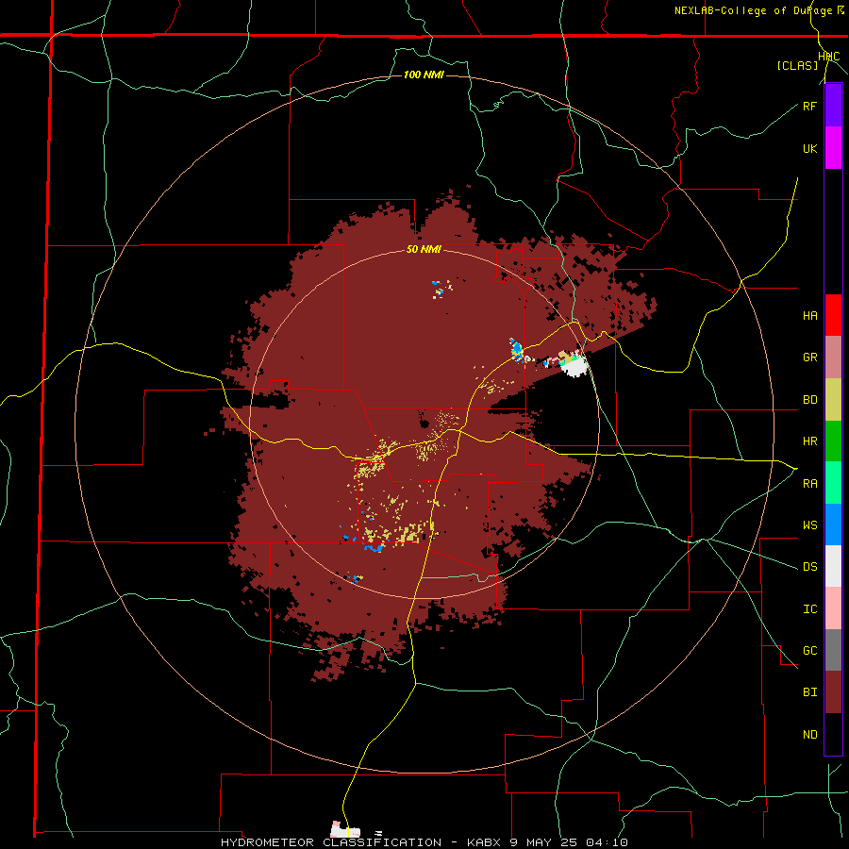849x849 pixels.
Task: Click the RA light green legend swatch
Action: click(833, 483)
